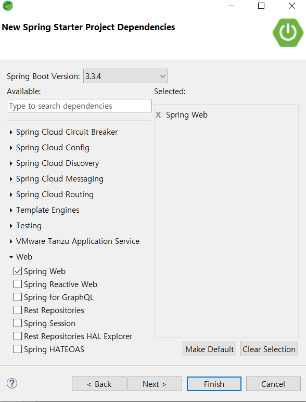Focus the dependency search field
This screenshot has width=306, height=402.
[79, 106]
